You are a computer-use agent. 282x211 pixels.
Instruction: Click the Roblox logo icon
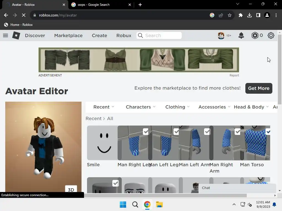(16, 35)
